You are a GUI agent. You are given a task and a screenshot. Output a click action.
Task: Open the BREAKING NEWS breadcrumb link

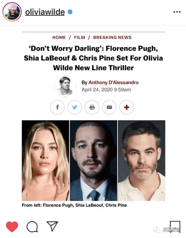point(112,37)
